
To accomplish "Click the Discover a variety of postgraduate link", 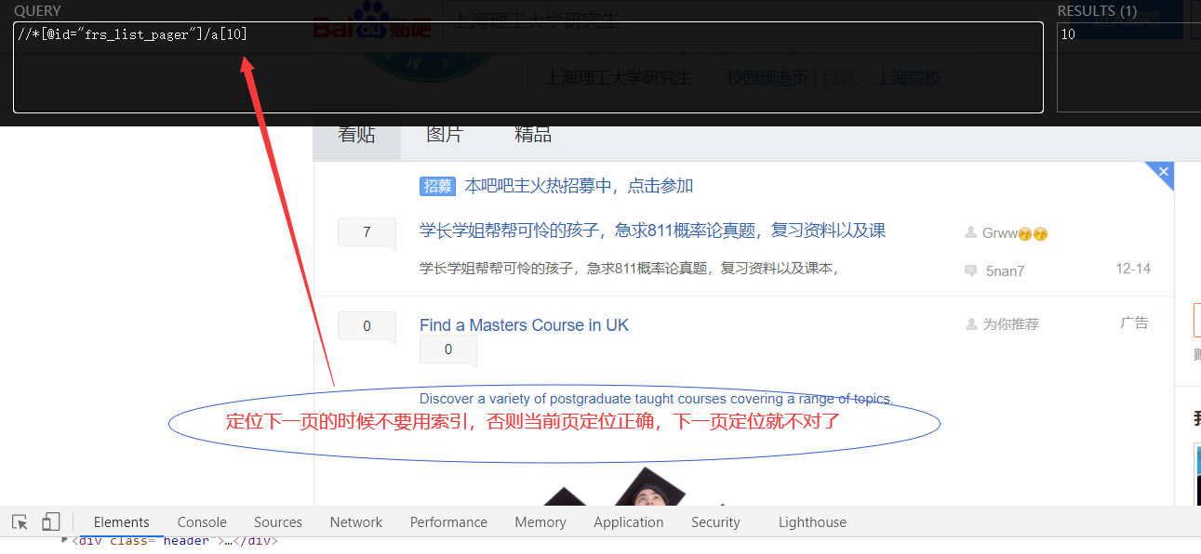I will [x=656, y=399].
